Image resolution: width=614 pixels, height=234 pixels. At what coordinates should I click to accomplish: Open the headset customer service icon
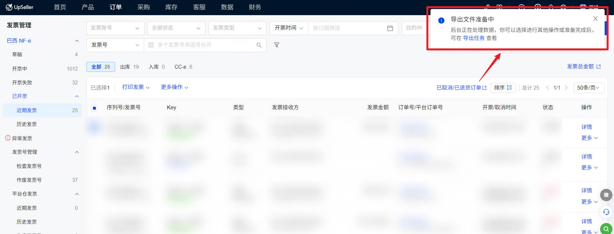point(606,212)
